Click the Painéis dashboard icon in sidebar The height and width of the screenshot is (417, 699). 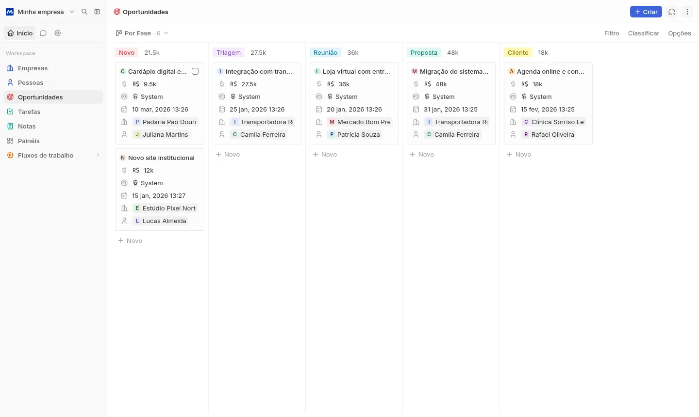tap(10, 141)
